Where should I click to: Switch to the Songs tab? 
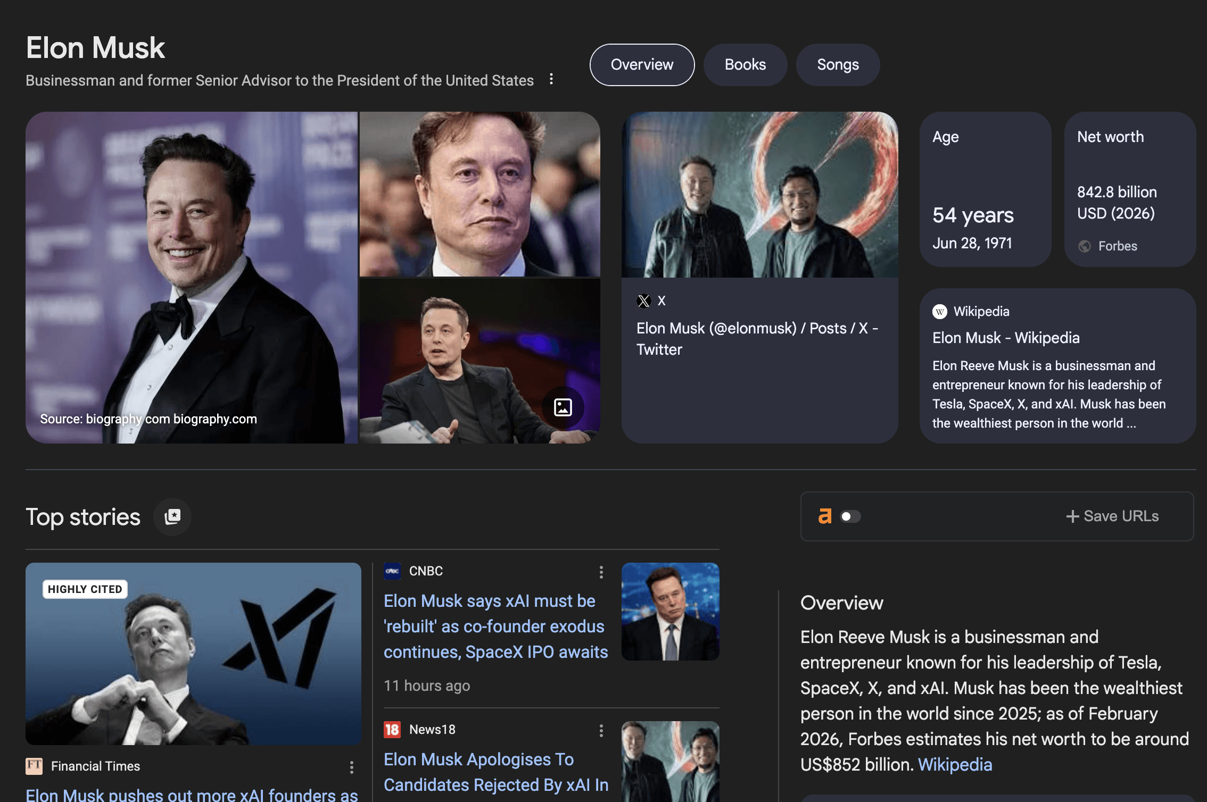pyautogui.click(x=837, y=65)
